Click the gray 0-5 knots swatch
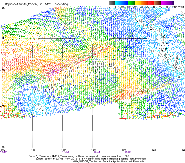Screen dimensions: 185x163 [x=112, y=3]
